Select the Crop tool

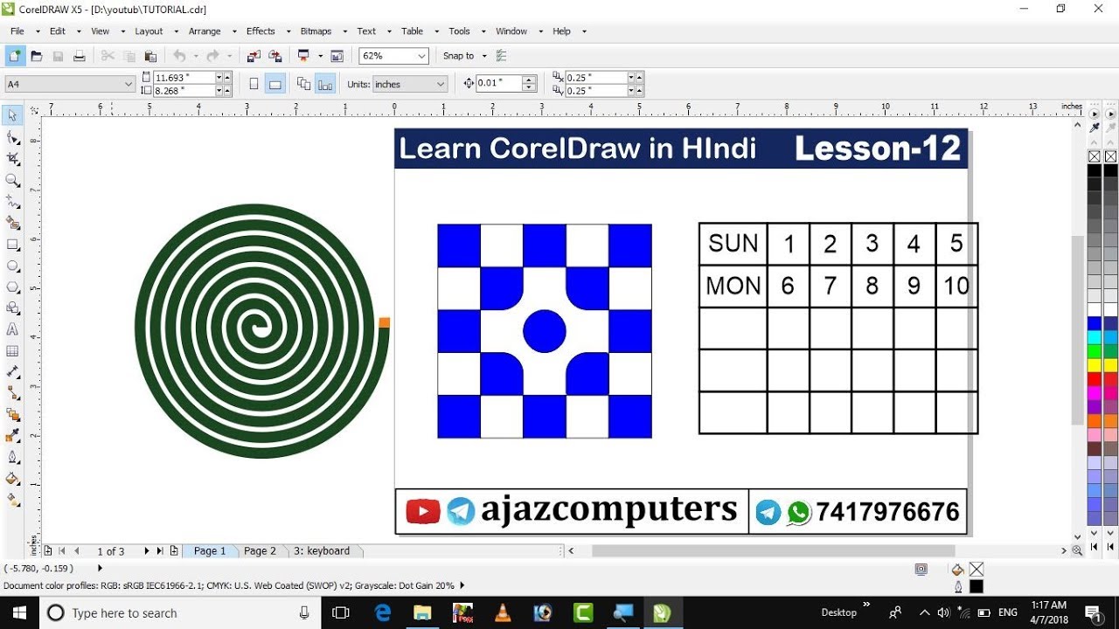pos(12,159)
